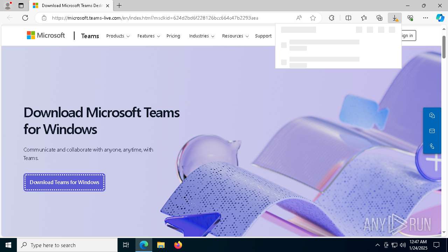Select the Download Microsoft Teams Desktop tab
This screenshot has height=252, width=448.
(x=71, y=6)
